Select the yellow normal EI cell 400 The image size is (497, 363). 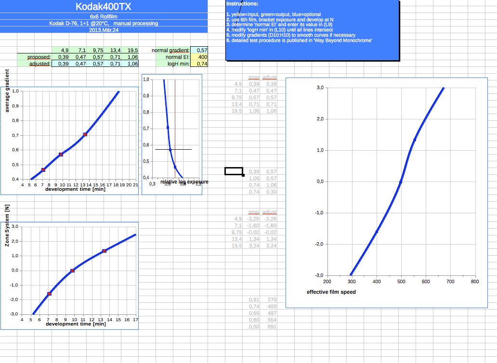[x=199, y=57]
